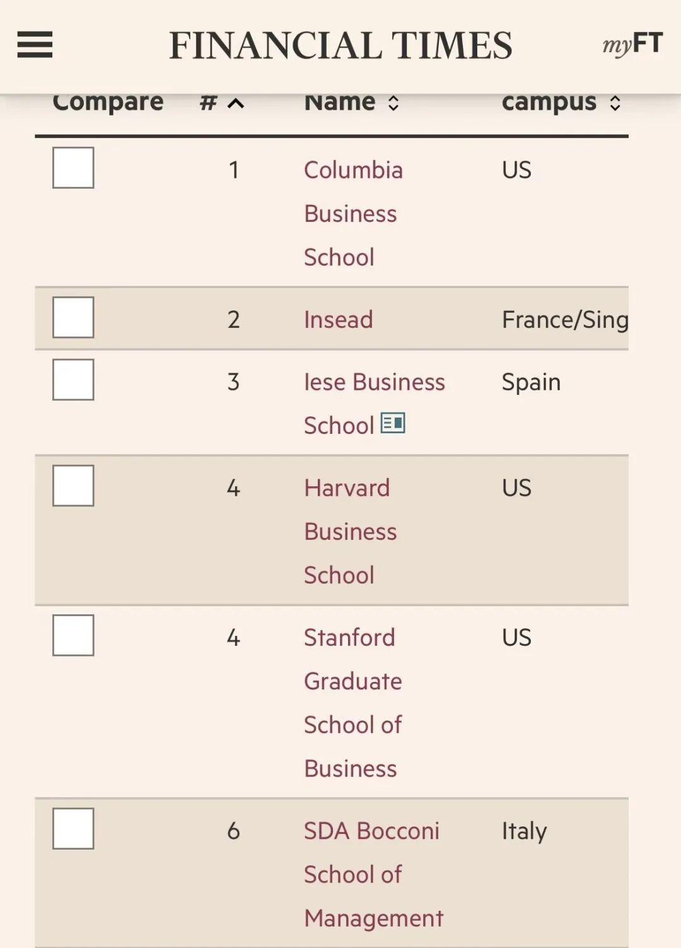Open the hamburger navigation menu
Image resolution: width=681 pixels, height=948 pixels.
[x=35, y=45]
